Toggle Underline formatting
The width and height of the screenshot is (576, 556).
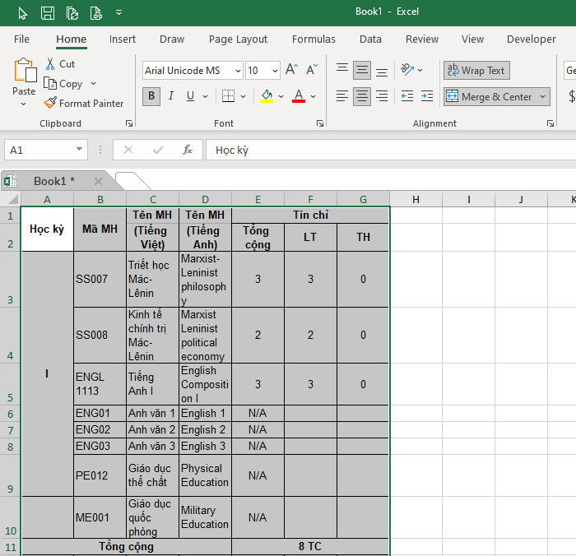[190, 96]
